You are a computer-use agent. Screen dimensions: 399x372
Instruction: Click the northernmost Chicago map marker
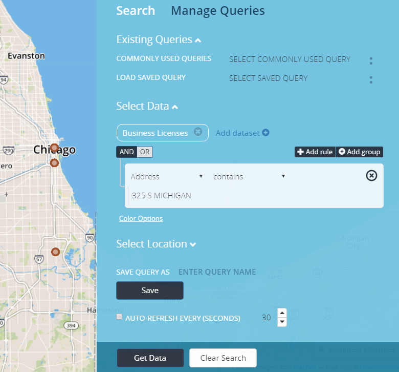point(54,148)
